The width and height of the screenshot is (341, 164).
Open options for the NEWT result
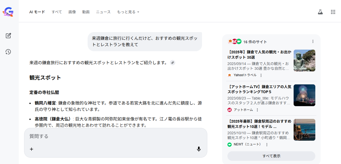(x=267, y=145)
